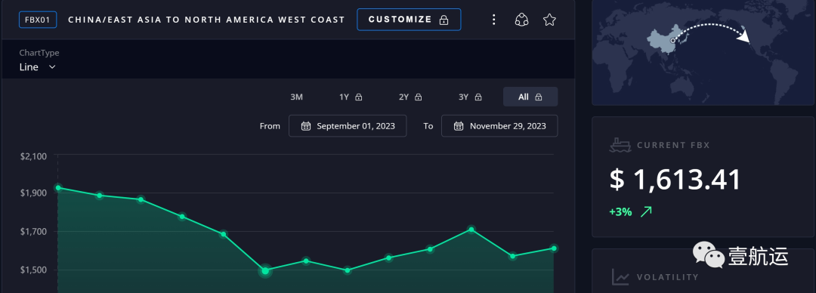
Task: Select the All time range
Action: (530, 97)
